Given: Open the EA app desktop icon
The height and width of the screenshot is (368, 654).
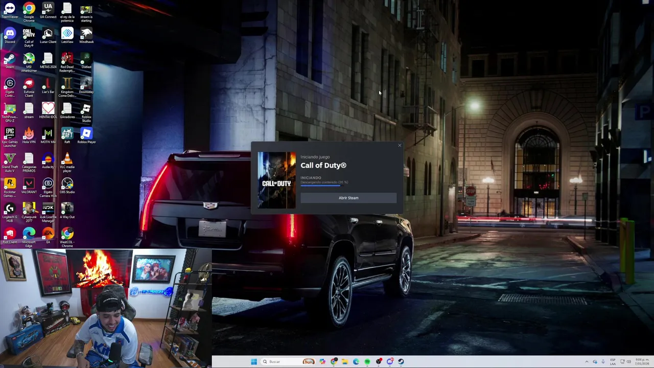Looking at the screenshot, I should (48, 236).
